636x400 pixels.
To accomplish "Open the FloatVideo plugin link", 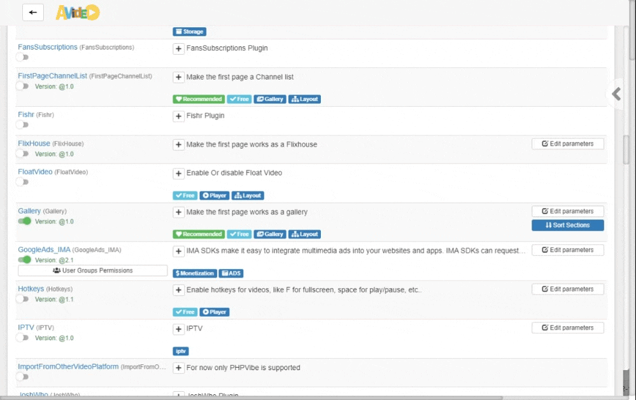I will click(x=35, y=172).
